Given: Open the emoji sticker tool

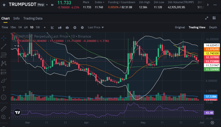Looking at the screenshot, I should 4,97.
